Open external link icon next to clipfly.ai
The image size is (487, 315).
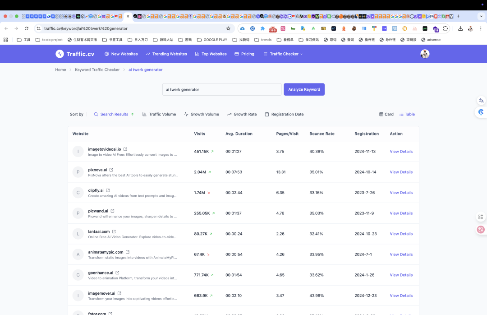click(108, 190)
